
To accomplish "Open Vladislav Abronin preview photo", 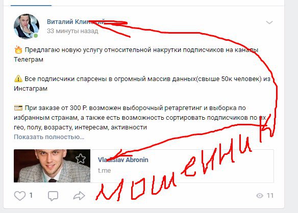I will point(52,166).
